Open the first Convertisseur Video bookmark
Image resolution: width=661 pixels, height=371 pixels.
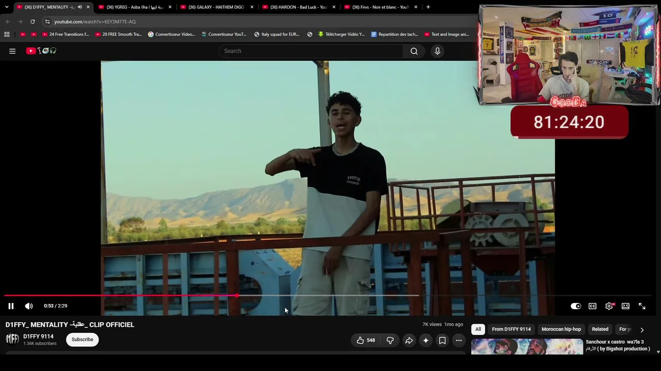pyautogui.click(x=171, y=35)
